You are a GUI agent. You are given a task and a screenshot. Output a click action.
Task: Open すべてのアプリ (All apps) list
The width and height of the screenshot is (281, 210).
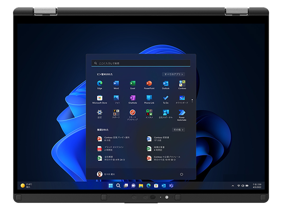(x=173, y=74)
